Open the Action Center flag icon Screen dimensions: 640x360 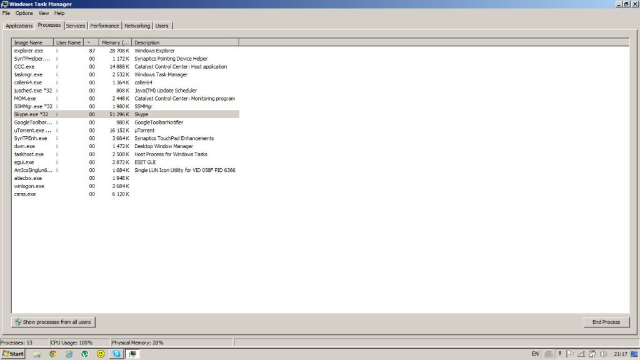coord(570,354)
